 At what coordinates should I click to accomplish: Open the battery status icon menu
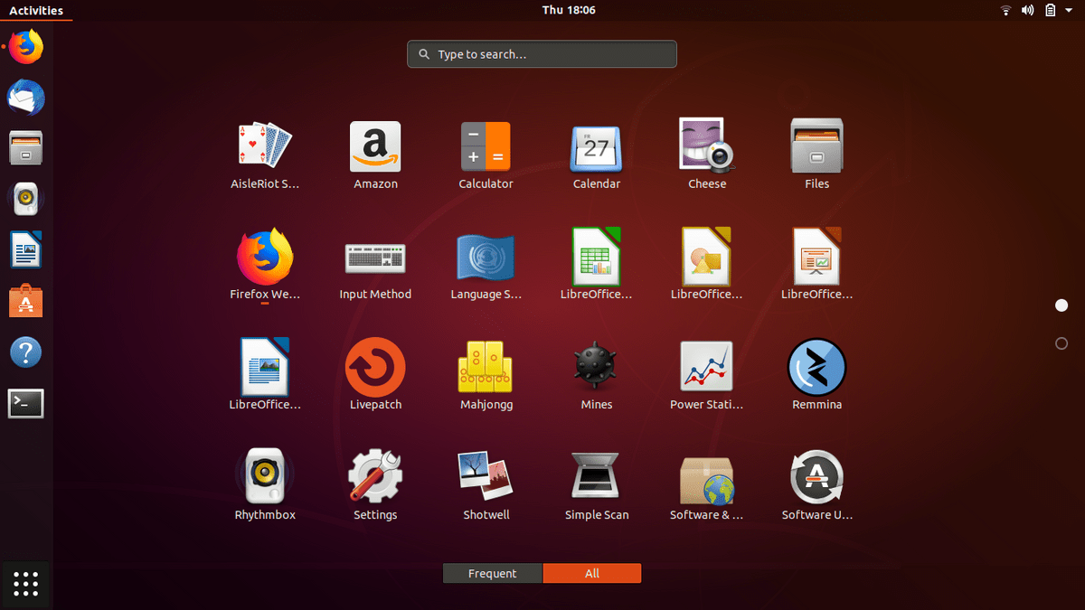(x=1051, y=10)
